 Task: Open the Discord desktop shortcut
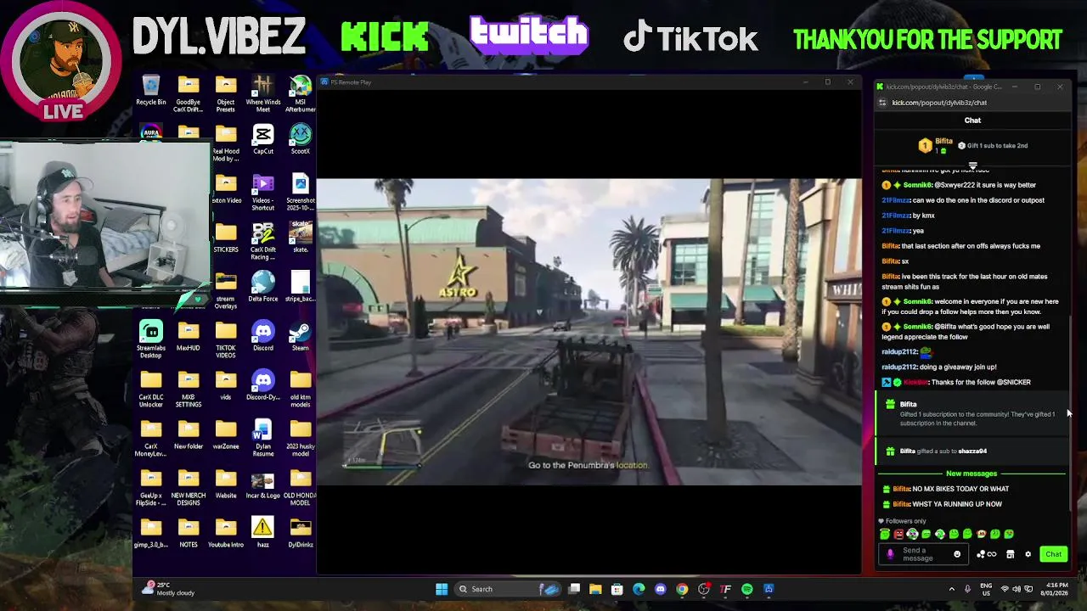(263, 335)
